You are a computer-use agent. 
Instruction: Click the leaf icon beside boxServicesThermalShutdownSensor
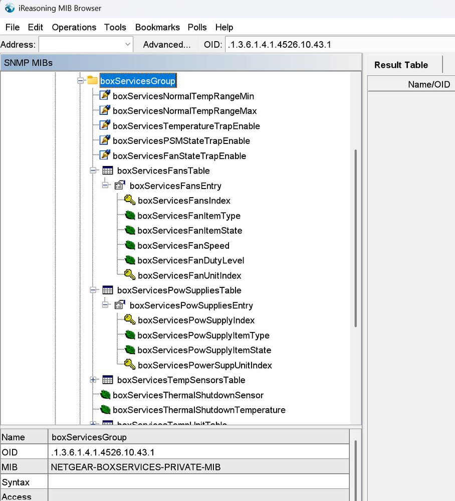tap(105, 395)
